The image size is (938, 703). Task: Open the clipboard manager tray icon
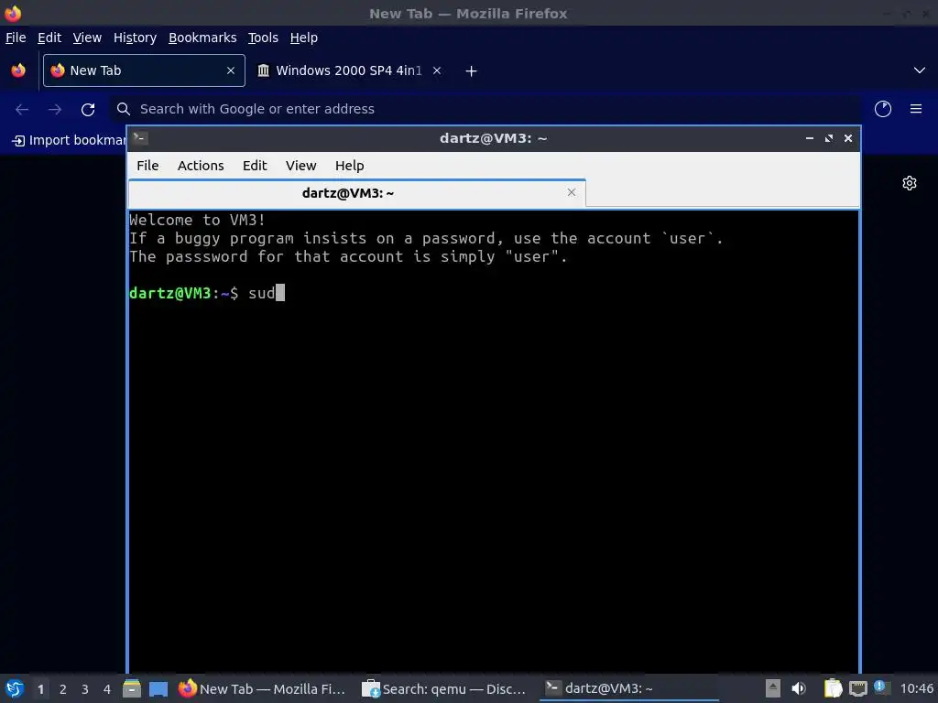pyautogui.click(x=833, y=688)
